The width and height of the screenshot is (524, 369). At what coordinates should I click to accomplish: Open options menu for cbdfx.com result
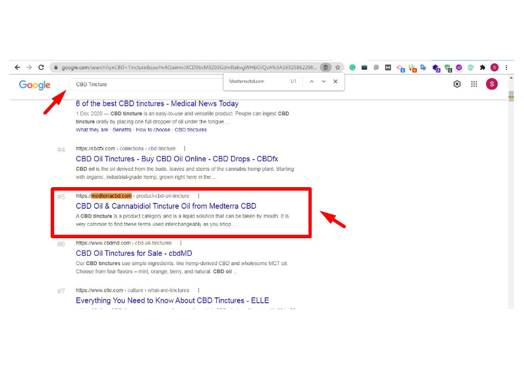[185, 149]
